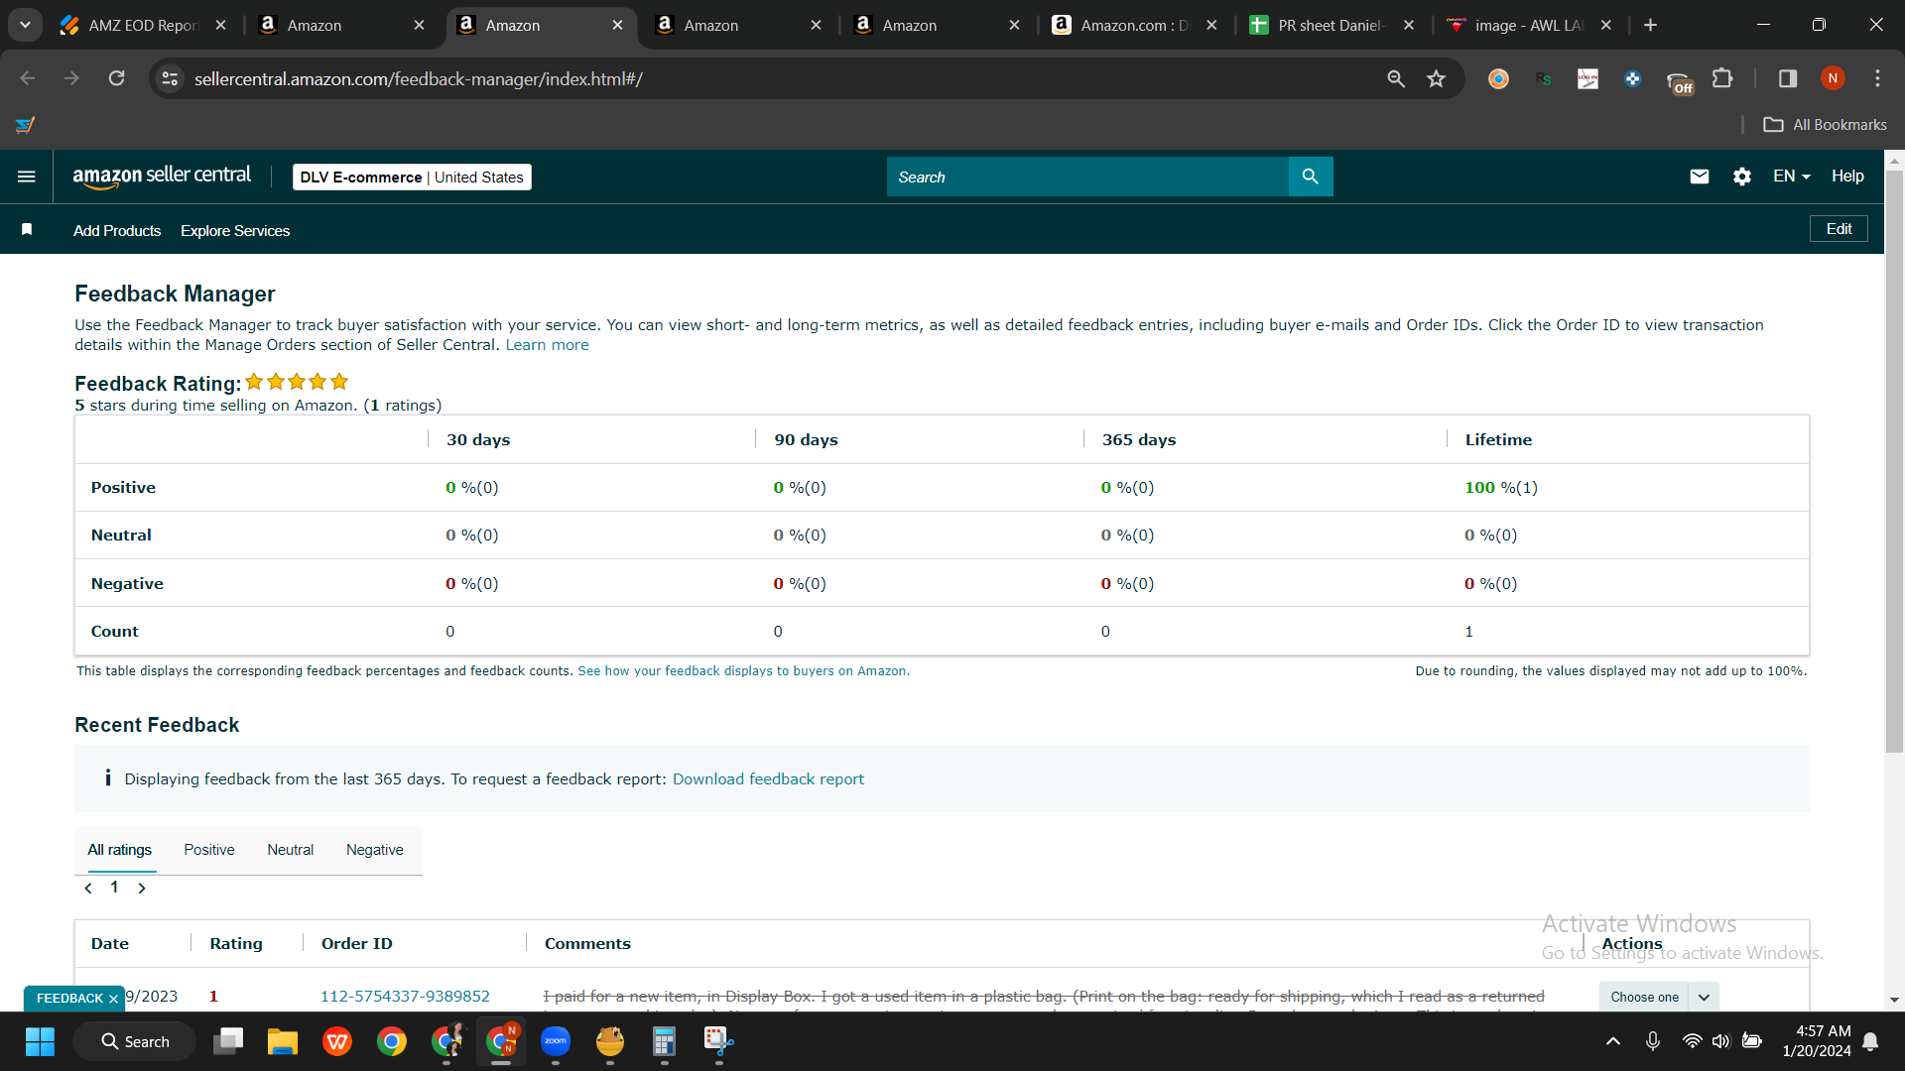Open the All Bookmarks folder
The height and width of the screenshot is (1071, 1905).
coord(1825,125)
